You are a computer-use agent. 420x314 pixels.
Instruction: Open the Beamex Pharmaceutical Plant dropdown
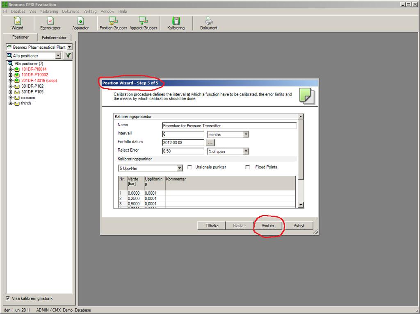click(x=69, y=47)
